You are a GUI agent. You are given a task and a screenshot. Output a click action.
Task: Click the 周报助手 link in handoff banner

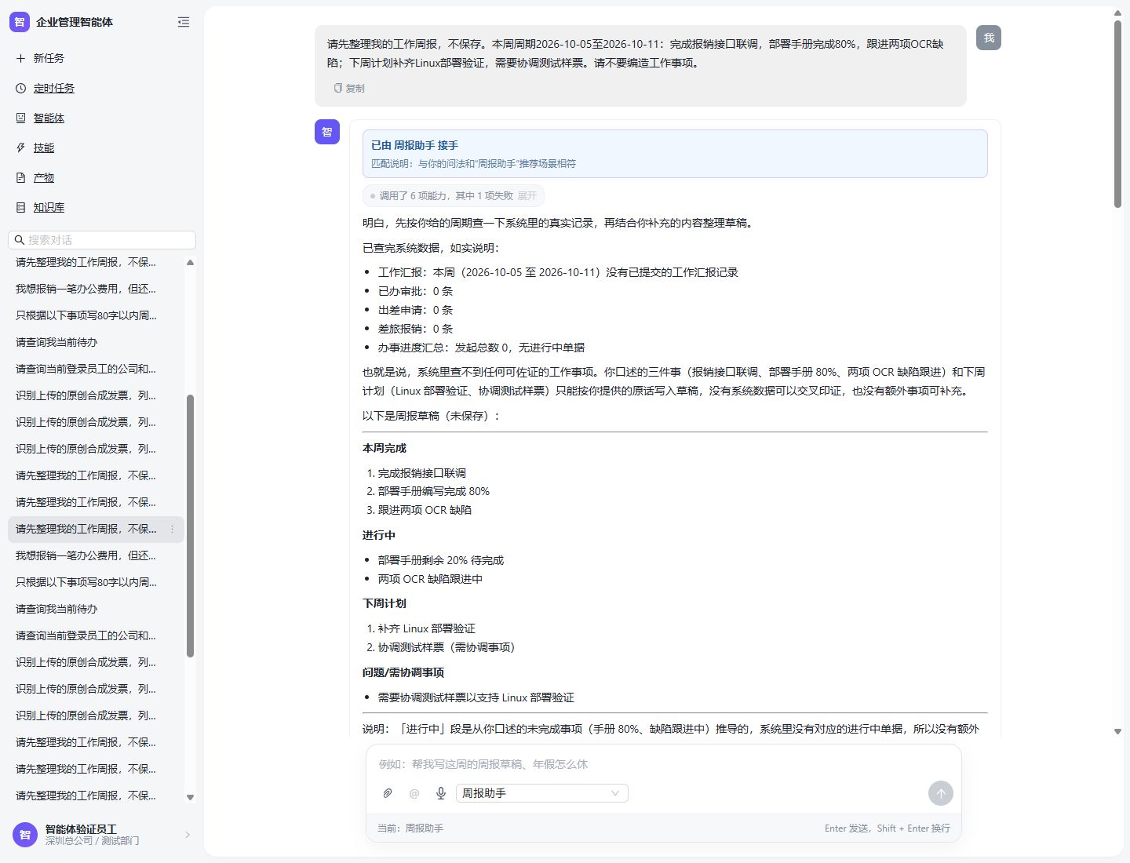click(x=414, y=145)
